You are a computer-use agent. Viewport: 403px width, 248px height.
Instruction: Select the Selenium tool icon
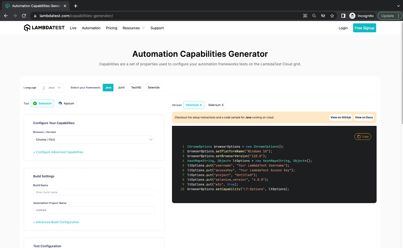35,103
